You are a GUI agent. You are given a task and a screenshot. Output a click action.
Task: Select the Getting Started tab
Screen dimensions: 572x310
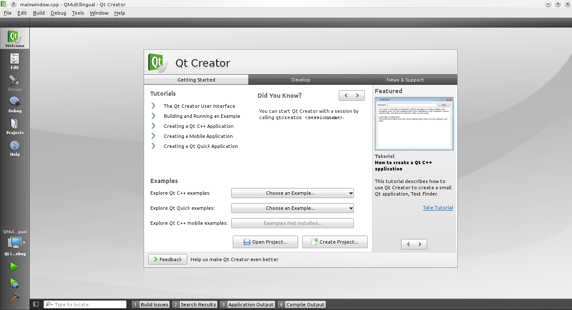(196, 80)
